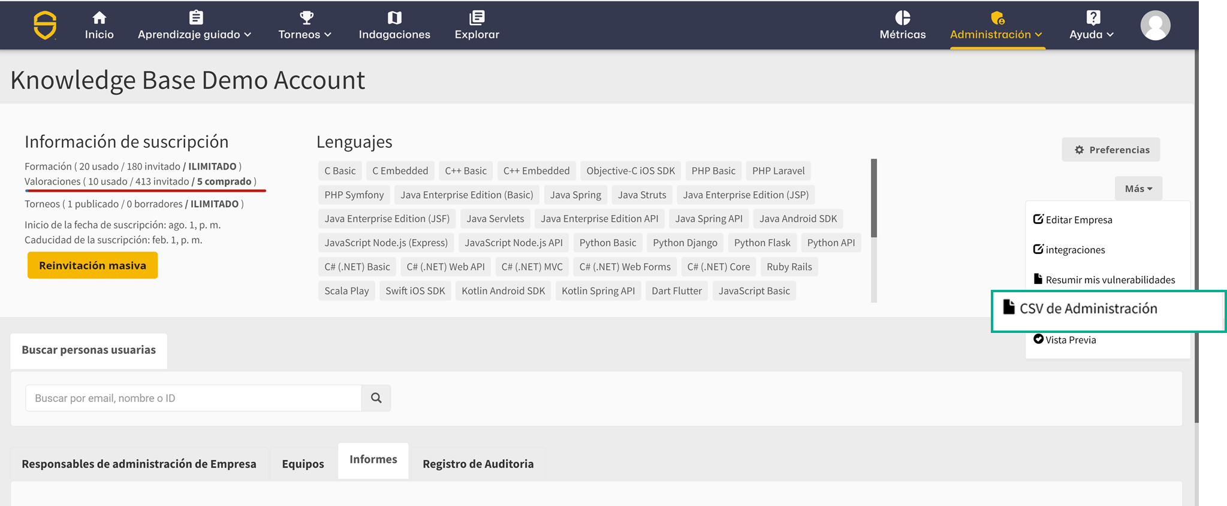
Task: Select integraciones menu entry
Action: pos(1069,250)
